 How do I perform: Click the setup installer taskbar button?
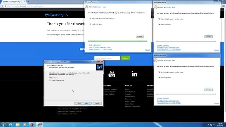coord(40,125)
